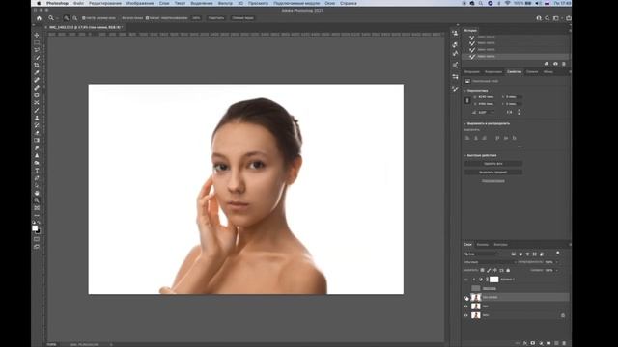Click the Share icon at top right
The height and width of the screenshot is (347, 618).
[x=569, y=18]
